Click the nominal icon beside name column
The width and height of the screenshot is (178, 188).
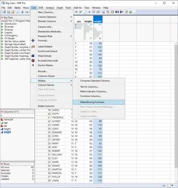click(x=2, y=120)
